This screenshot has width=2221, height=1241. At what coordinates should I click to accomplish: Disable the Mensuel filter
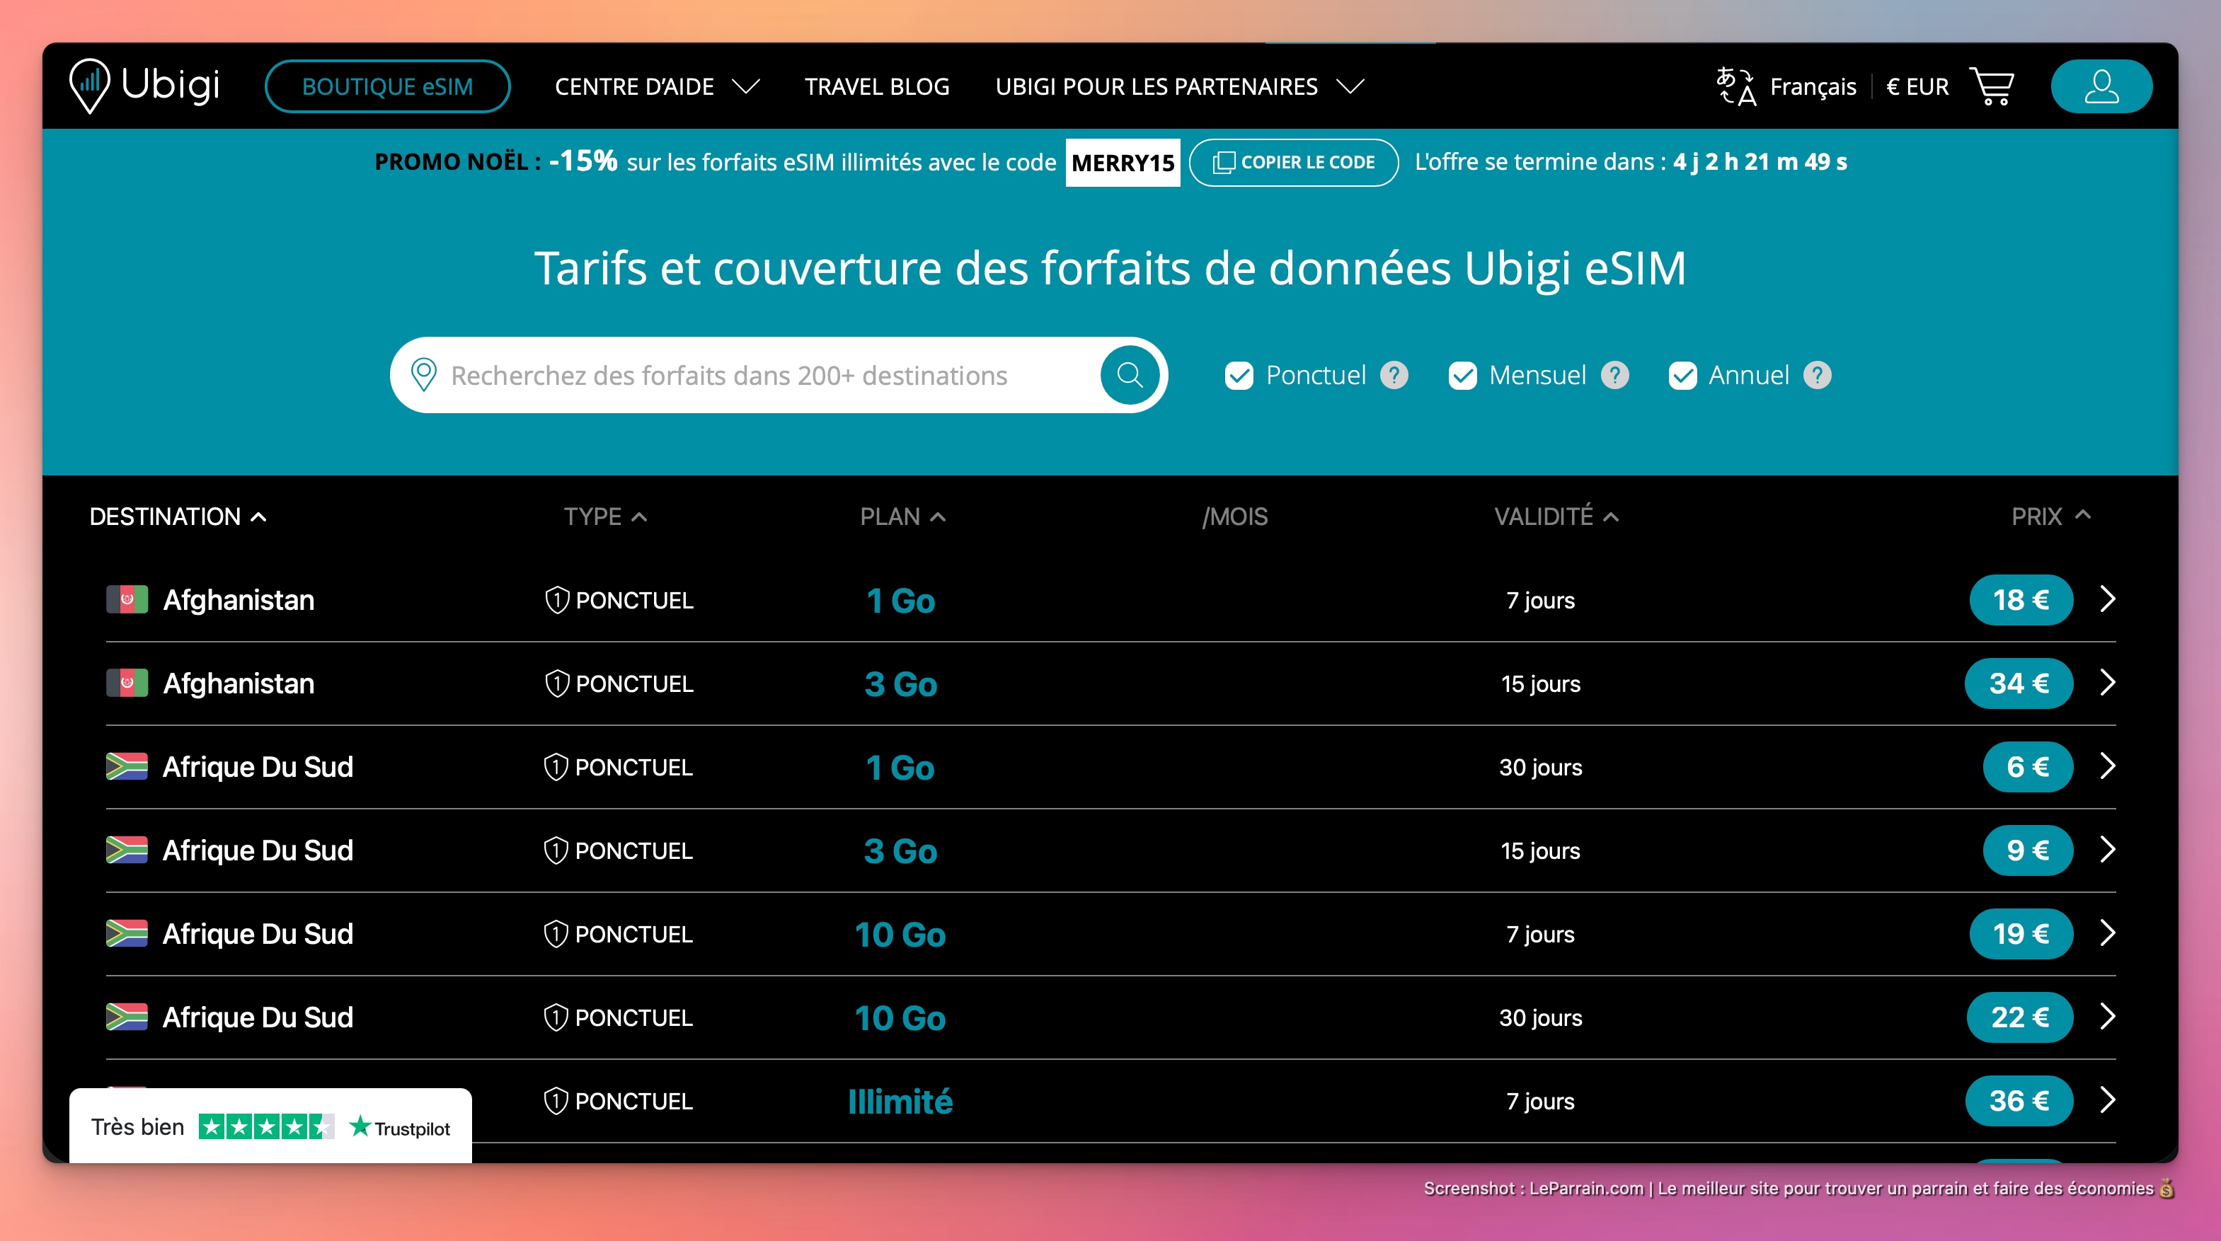[x=1462, y=376]
